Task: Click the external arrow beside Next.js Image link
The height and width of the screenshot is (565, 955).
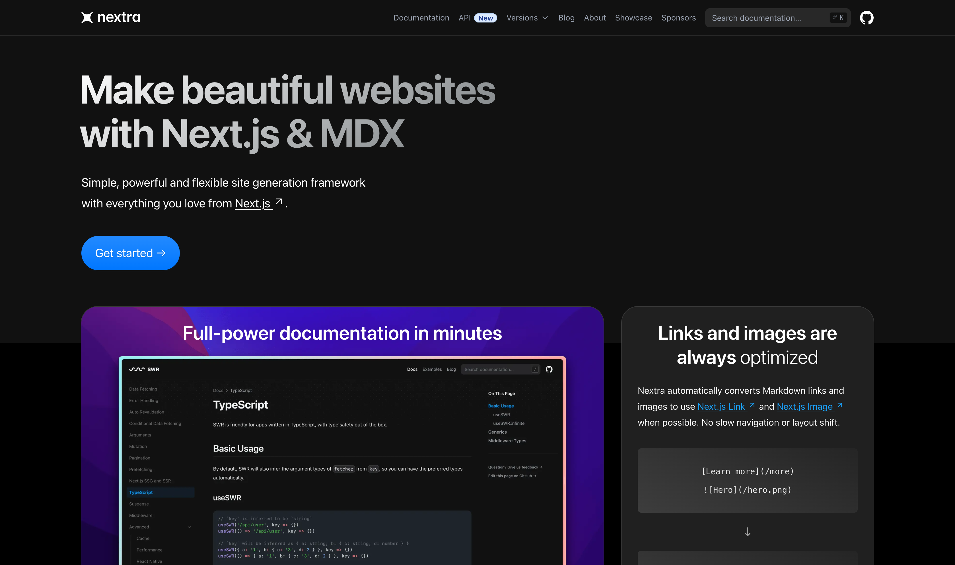Action: click(x=840, y=405)
